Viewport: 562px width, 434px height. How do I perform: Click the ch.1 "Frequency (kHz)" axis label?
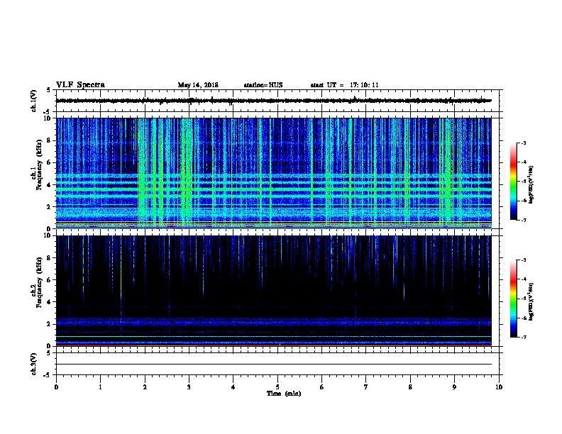(x=39, y=165)
